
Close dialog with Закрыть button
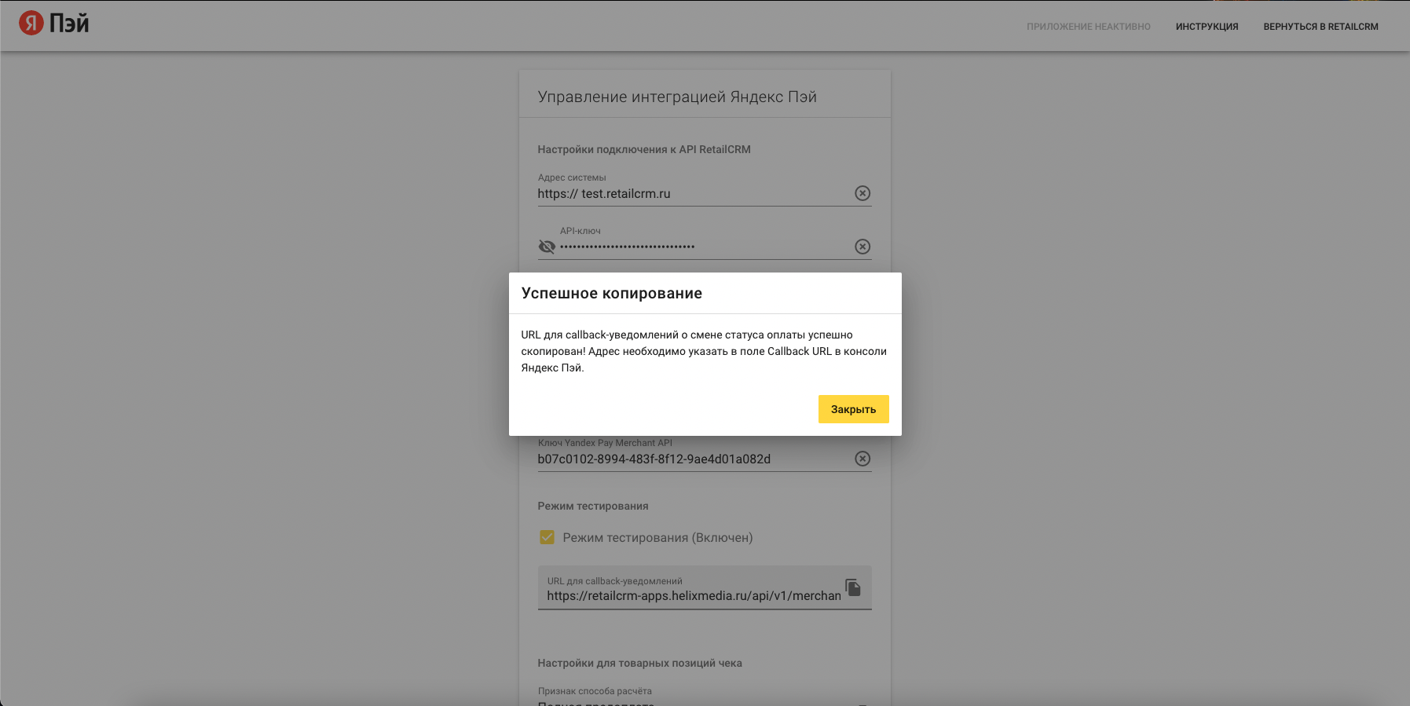pos(853,409)
